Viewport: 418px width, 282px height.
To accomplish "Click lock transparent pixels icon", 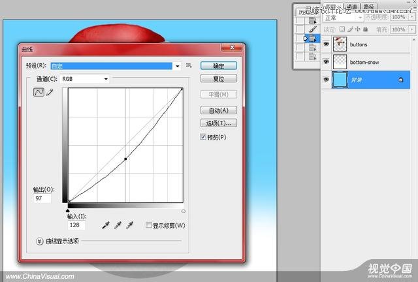I will pos(342,29).
